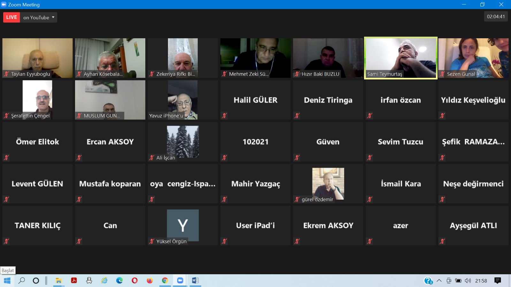Open Cortana circle in taskbar
Viewport: 511px width, 287px height.
tap(36, 281)
